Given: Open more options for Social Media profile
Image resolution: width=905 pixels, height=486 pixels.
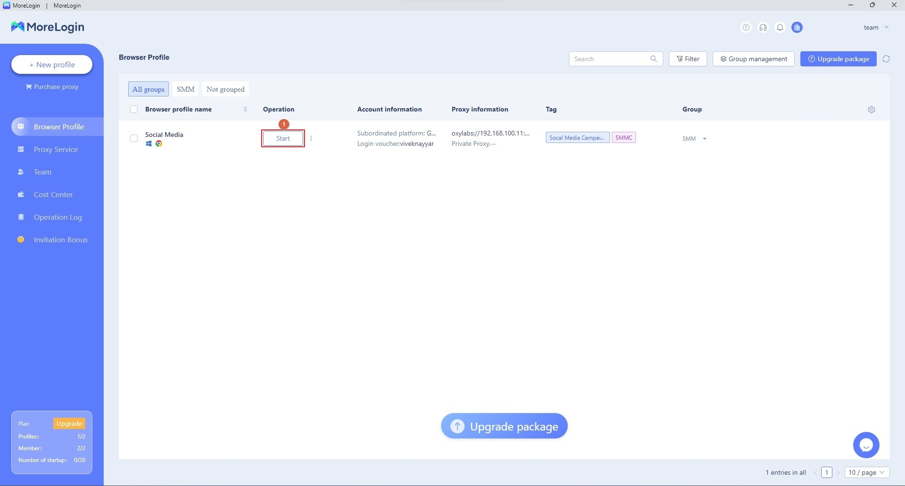Looking at the screenshot, I should point(311,138).
